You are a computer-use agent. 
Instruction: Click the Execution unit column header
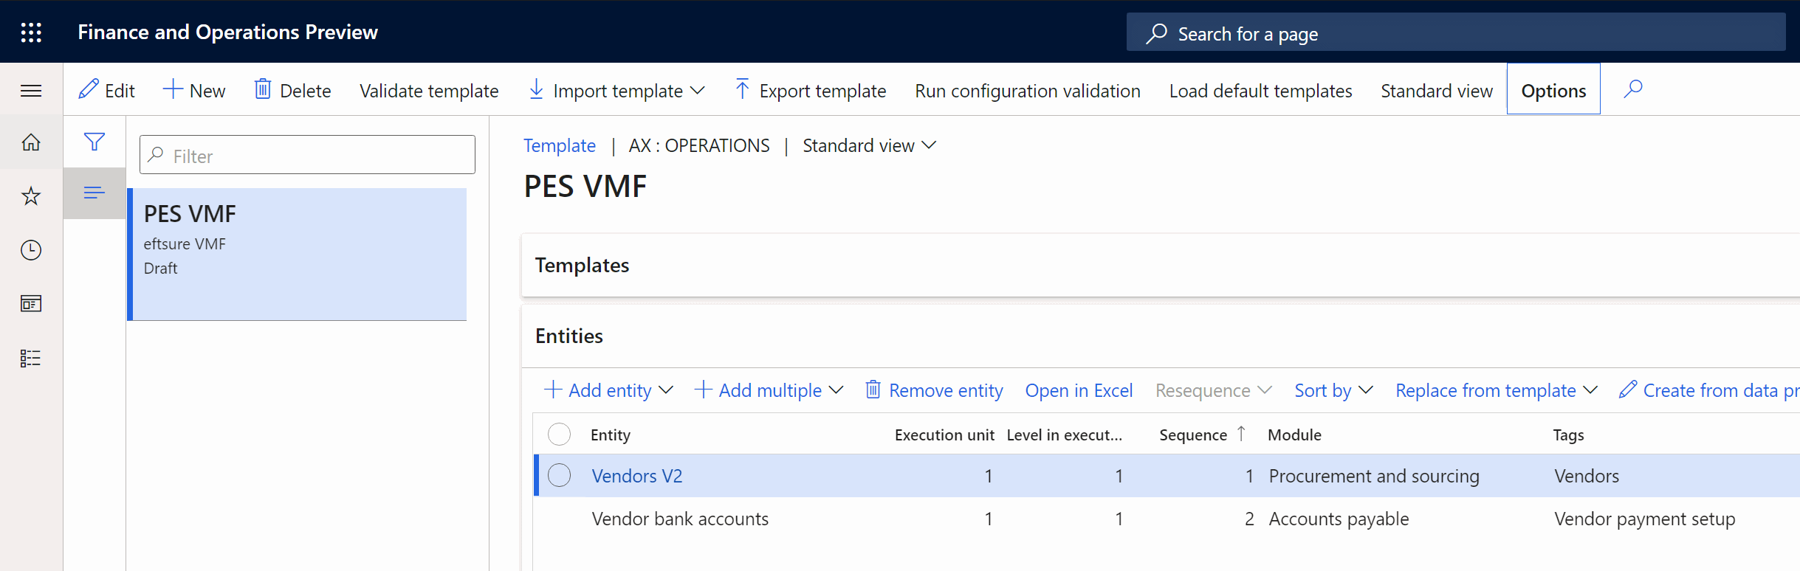(x=944, y=435)
